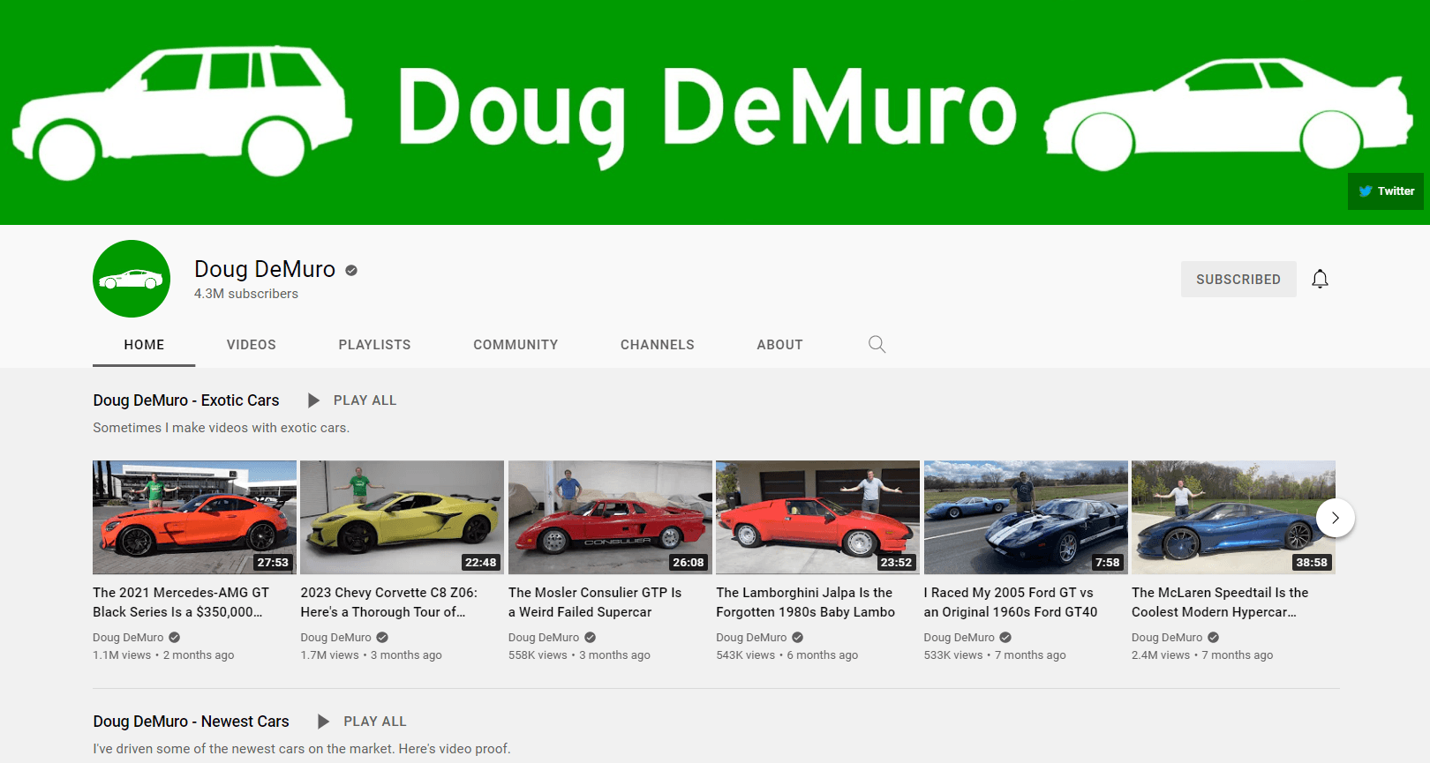Click the Doug DeMuro channel name heading

click(x=265, y=269)
